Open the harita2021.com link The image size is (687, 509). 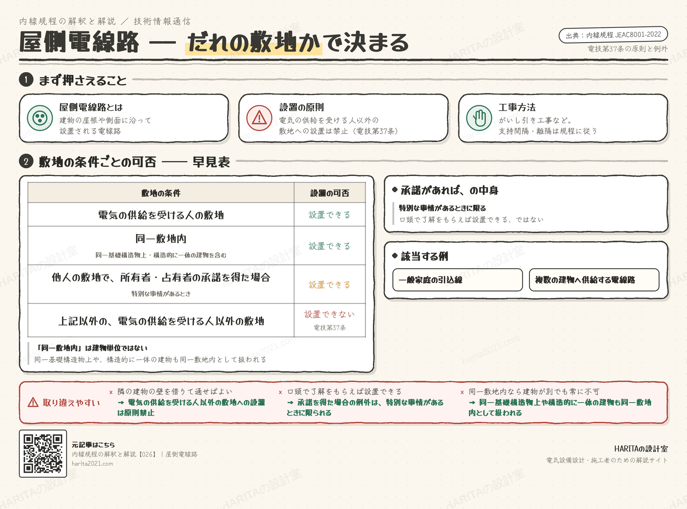click(x=92, y=464)
